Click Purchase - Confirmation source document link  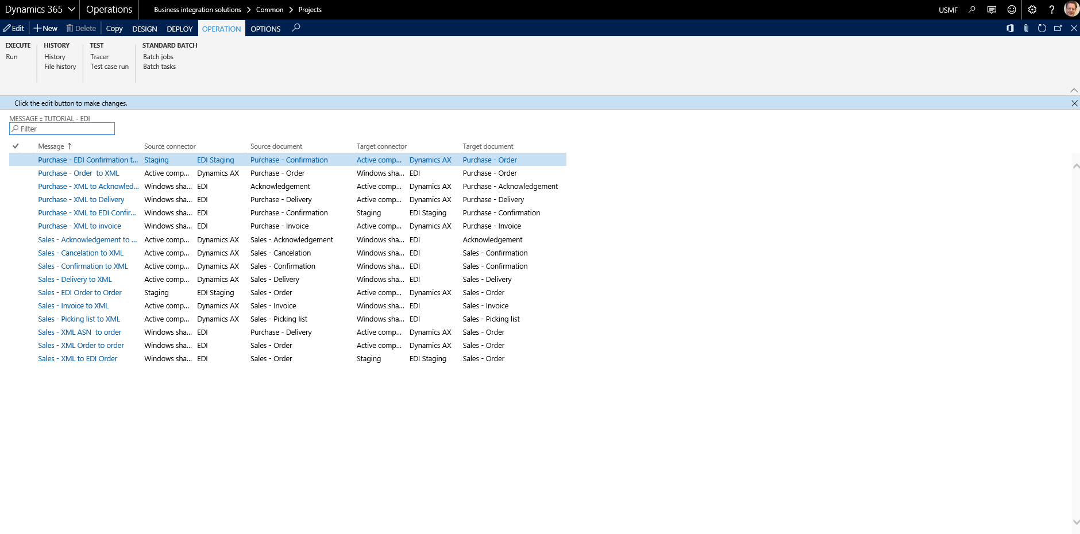tap(289, 160)
